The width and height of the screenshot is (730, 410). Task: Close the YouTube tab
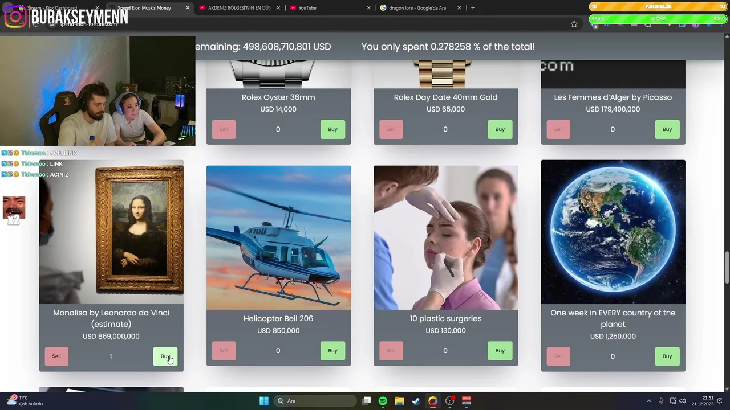368,8
